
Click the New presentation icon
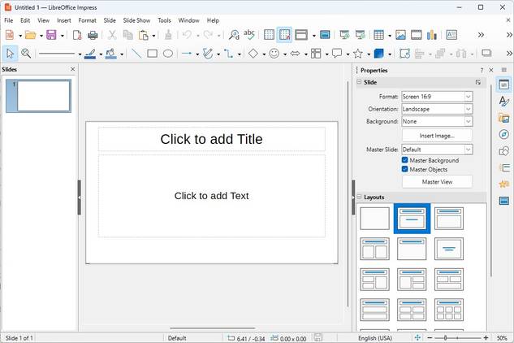tap(10, 35)
